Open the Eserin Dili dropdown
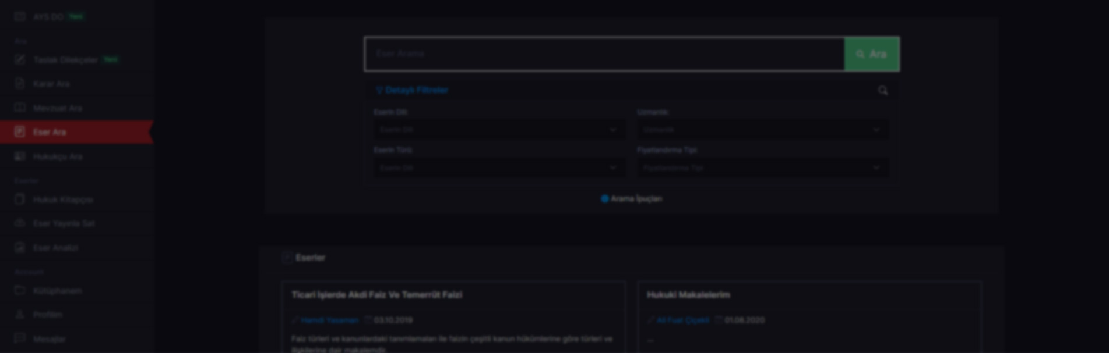This screenshot has width=1109, height=353. (498, 130)
